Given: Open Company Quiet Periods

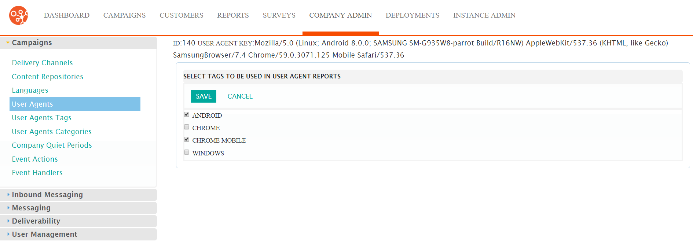Looking at the screenshot, I should pos(52,145).
